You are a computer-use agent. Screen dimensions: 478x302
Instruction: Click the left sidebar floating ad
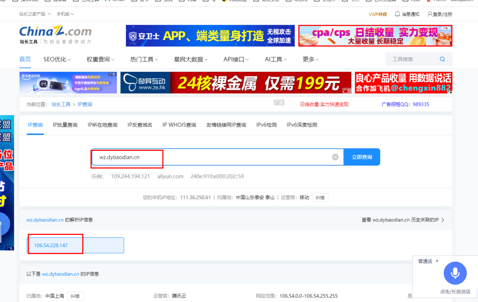[x=7, y=183]
